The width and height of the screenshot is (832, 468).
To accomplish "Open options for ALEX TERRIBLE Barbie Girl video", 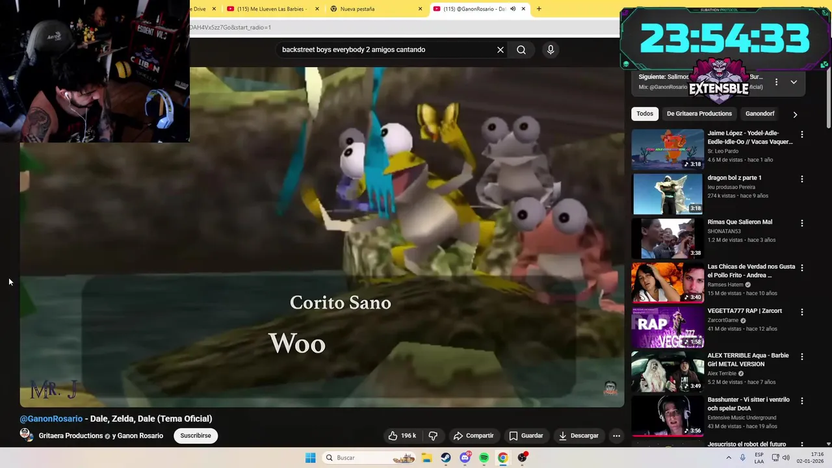I will [x=801, y=356].
